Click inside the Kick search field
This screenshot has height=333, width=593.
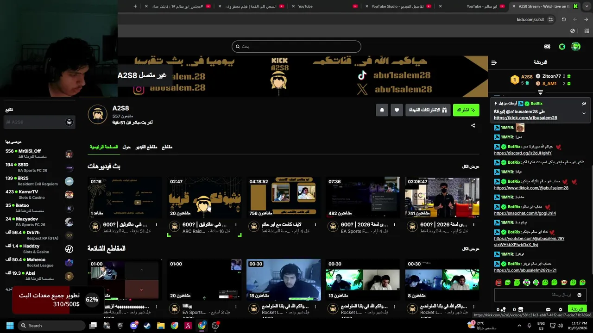point(296,46)
